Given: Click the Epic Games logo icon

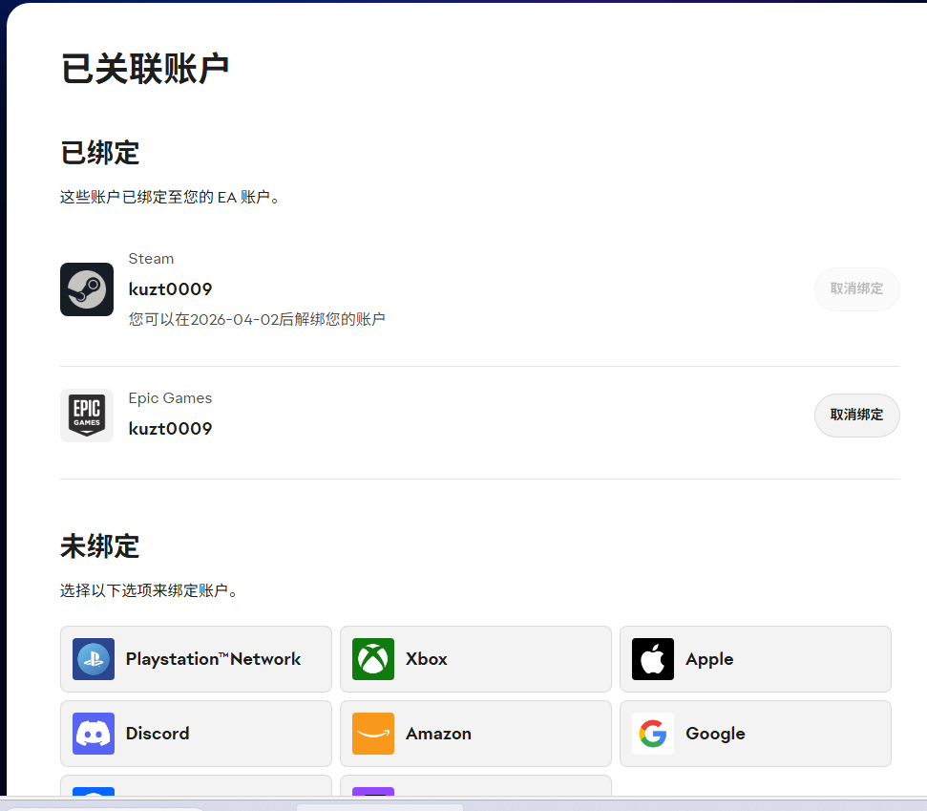Looking at the screenshot, I should coord(87,416).
